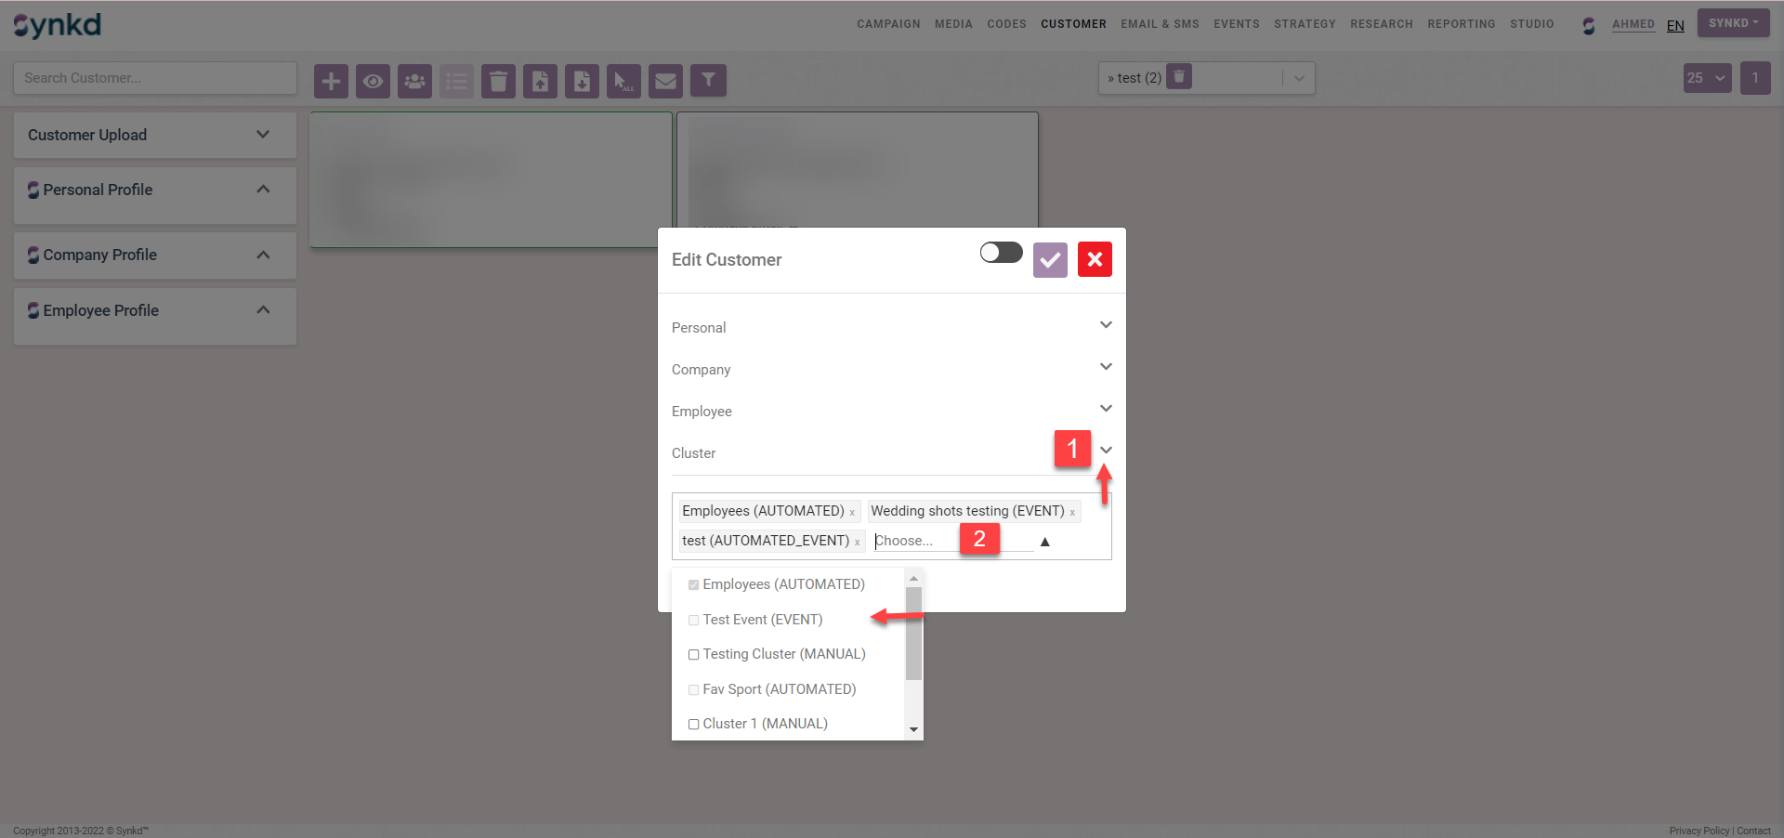1784x838 pixels.
Task: Open the REPORTING menu
Action: coord(1461,24)
